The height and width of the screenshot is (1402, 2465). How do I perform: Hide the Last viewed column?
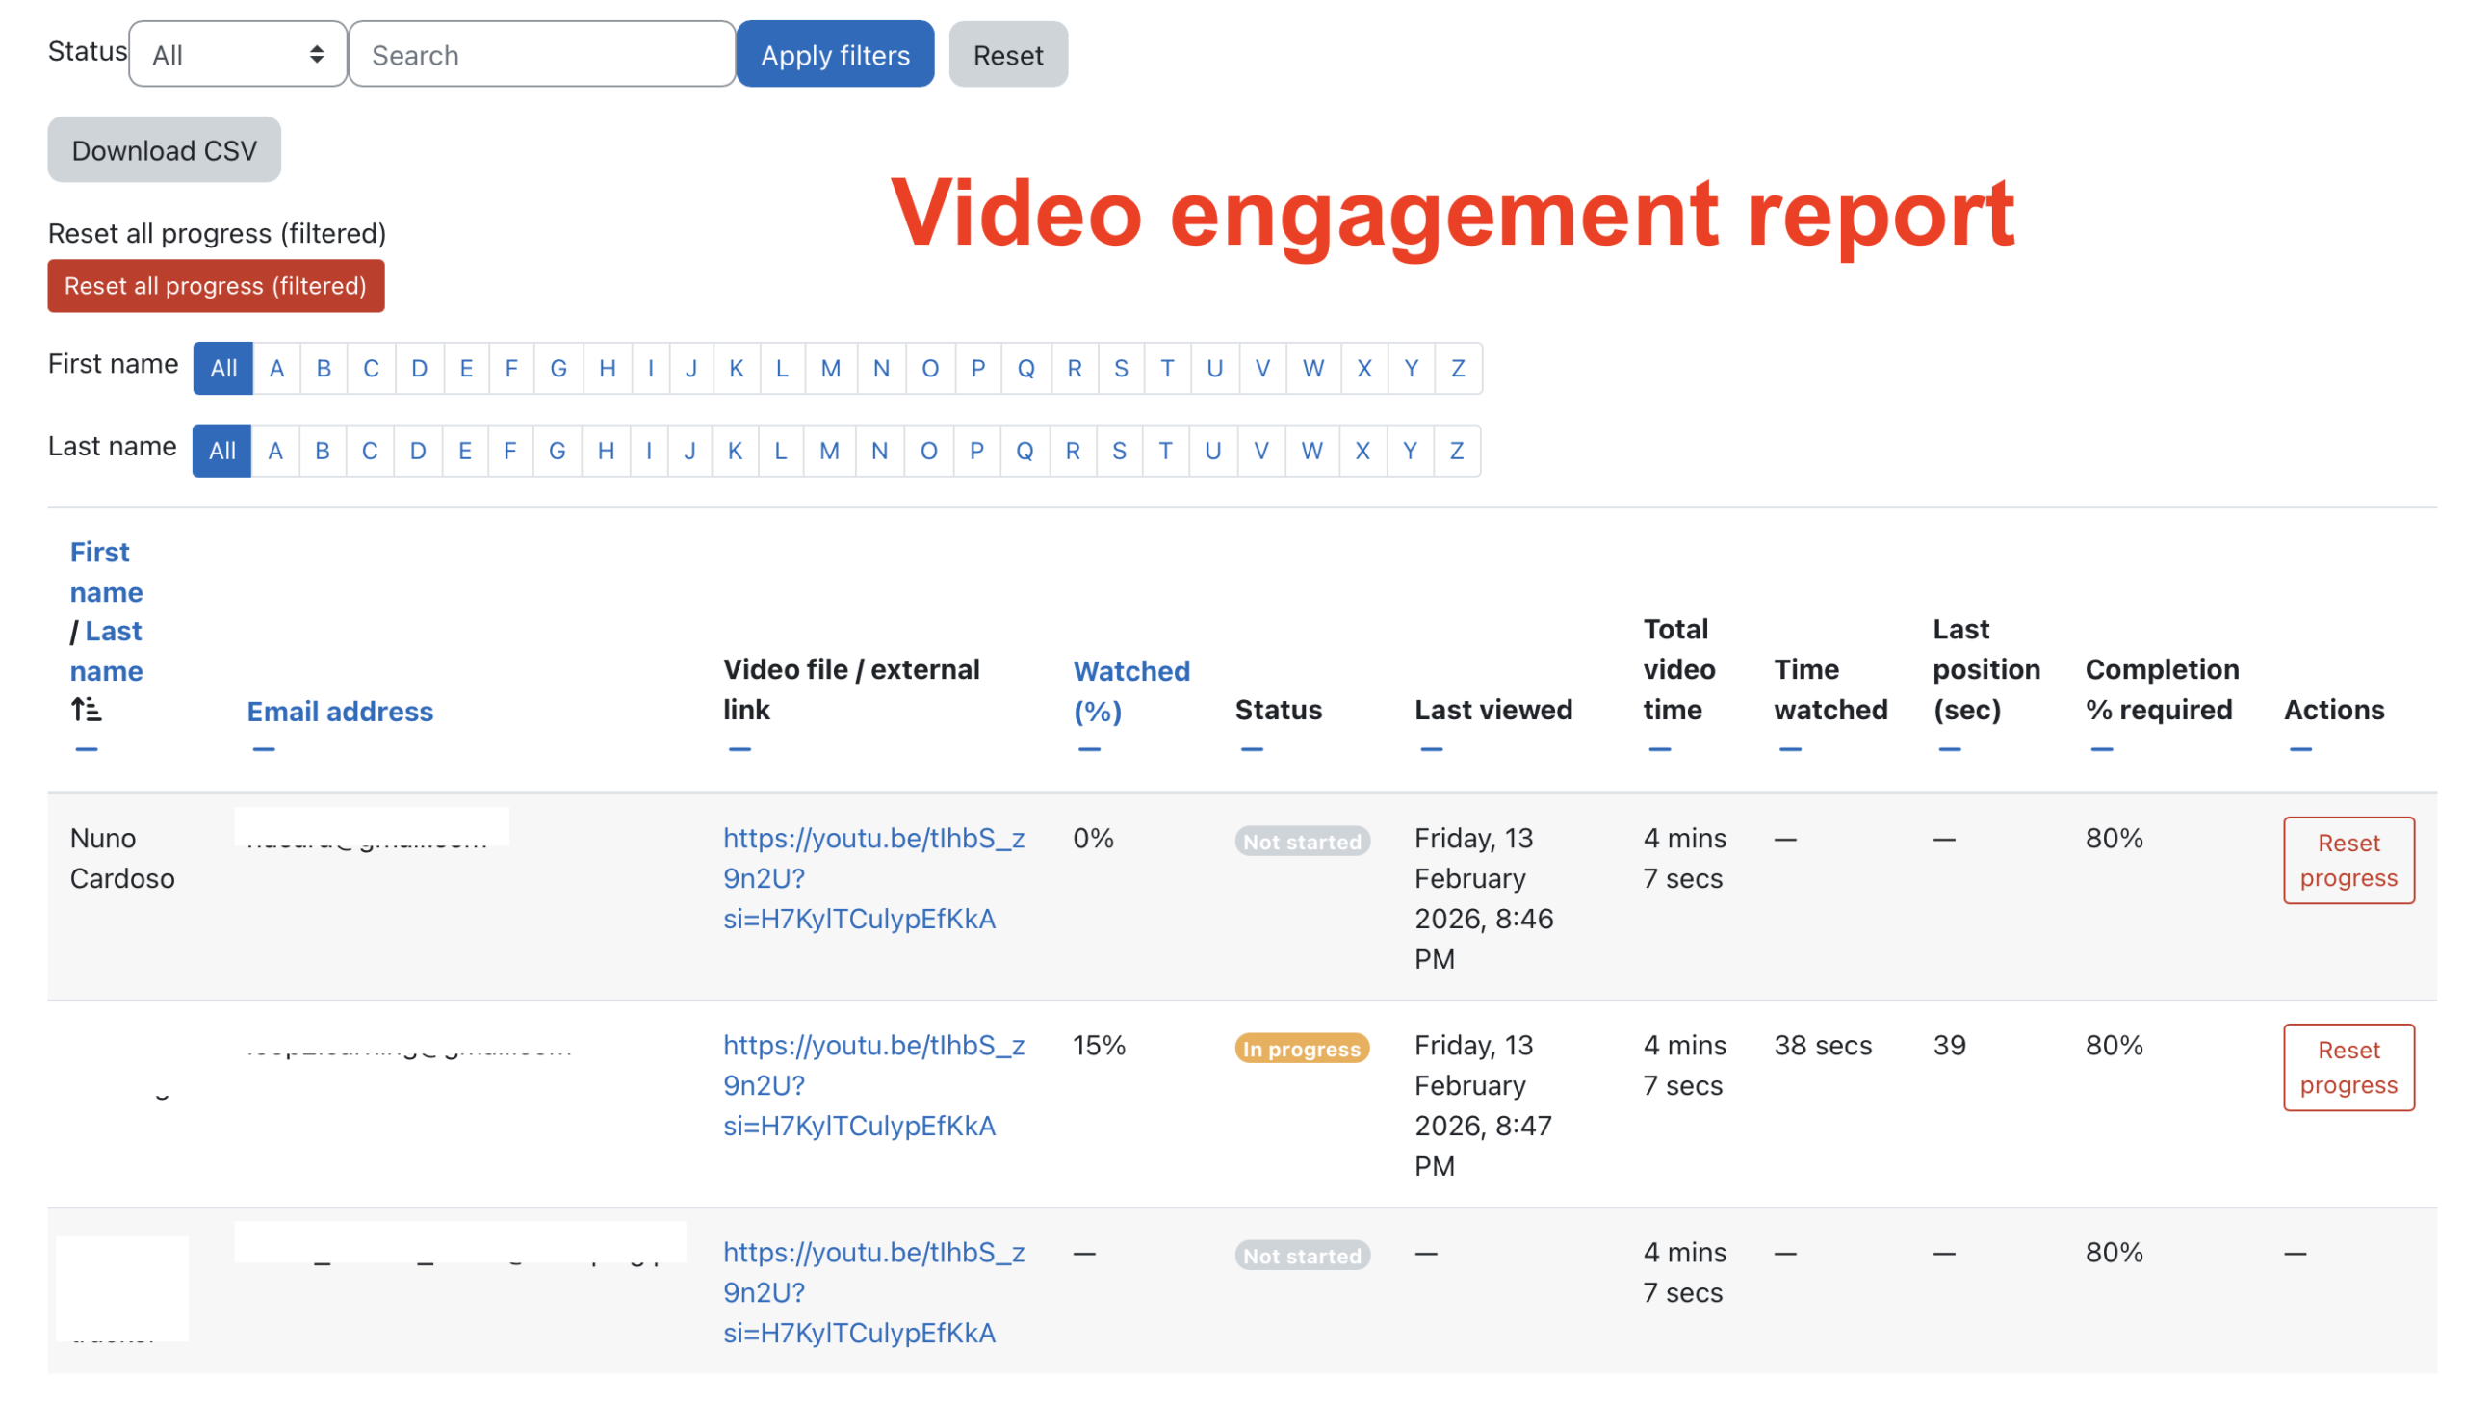(x=1432, y=749)
